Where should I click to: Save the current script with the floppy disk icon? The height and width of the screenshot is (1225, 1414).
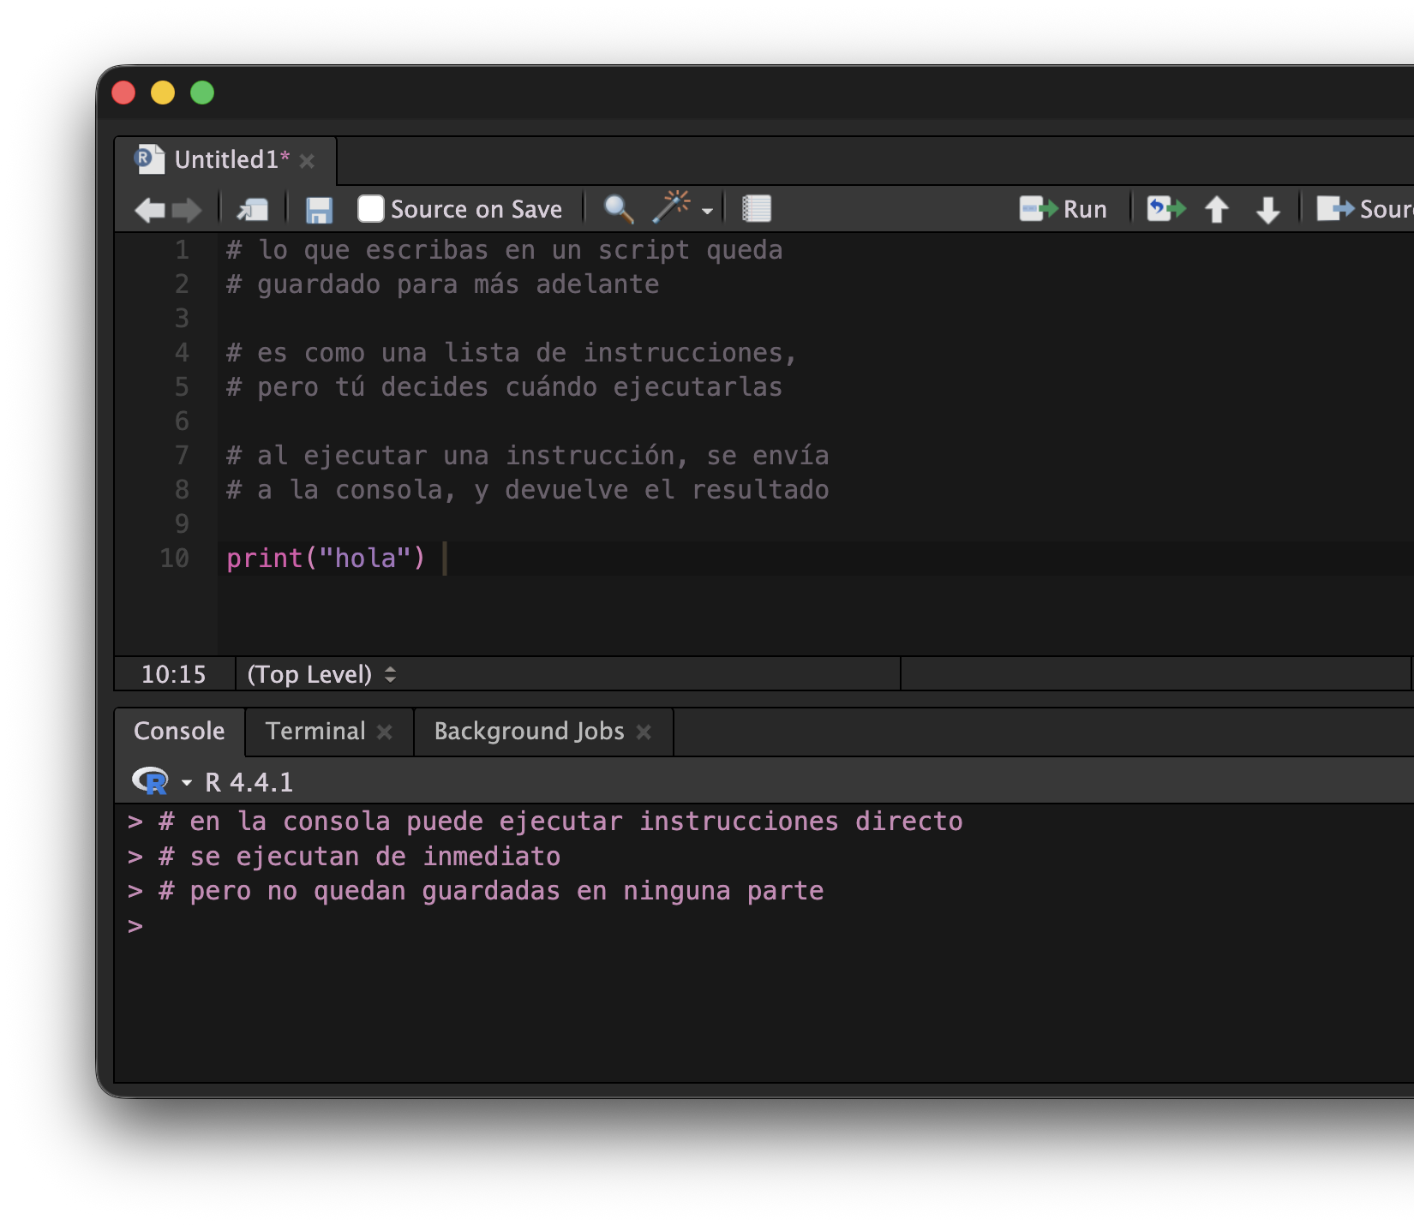point(319,210)
